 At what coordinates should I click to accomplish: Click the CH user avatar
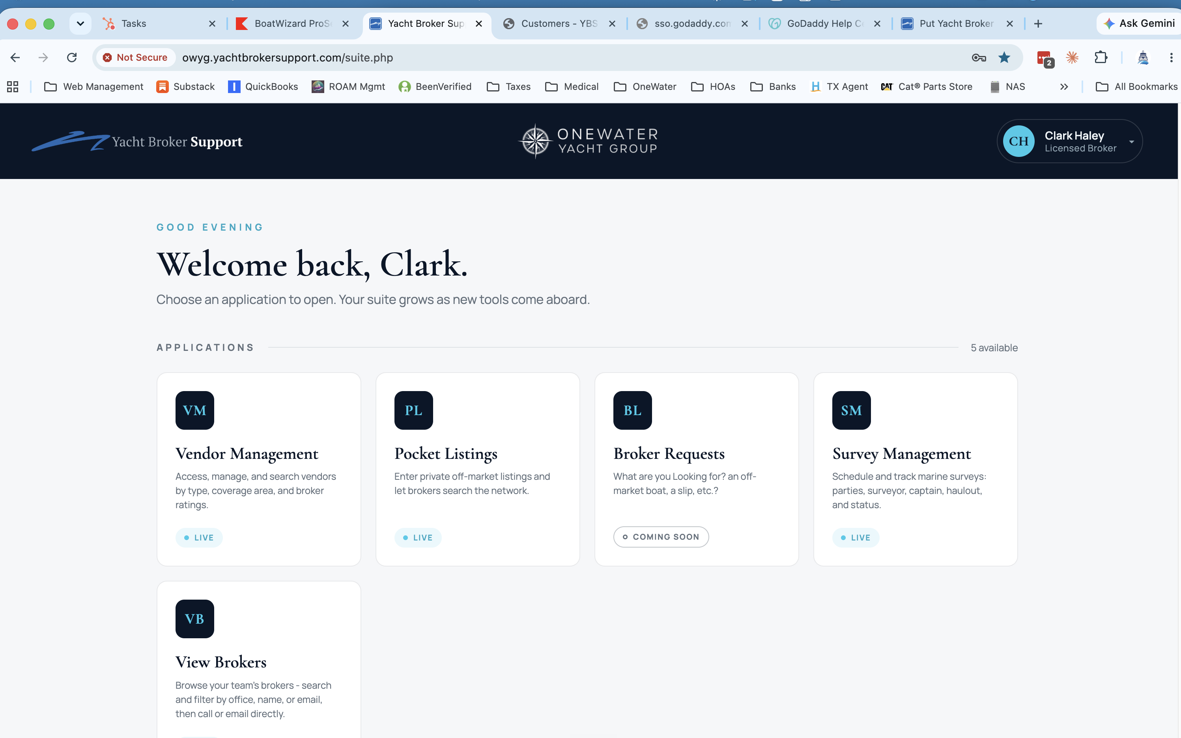pyautogui.click(x=1018, y=141)
